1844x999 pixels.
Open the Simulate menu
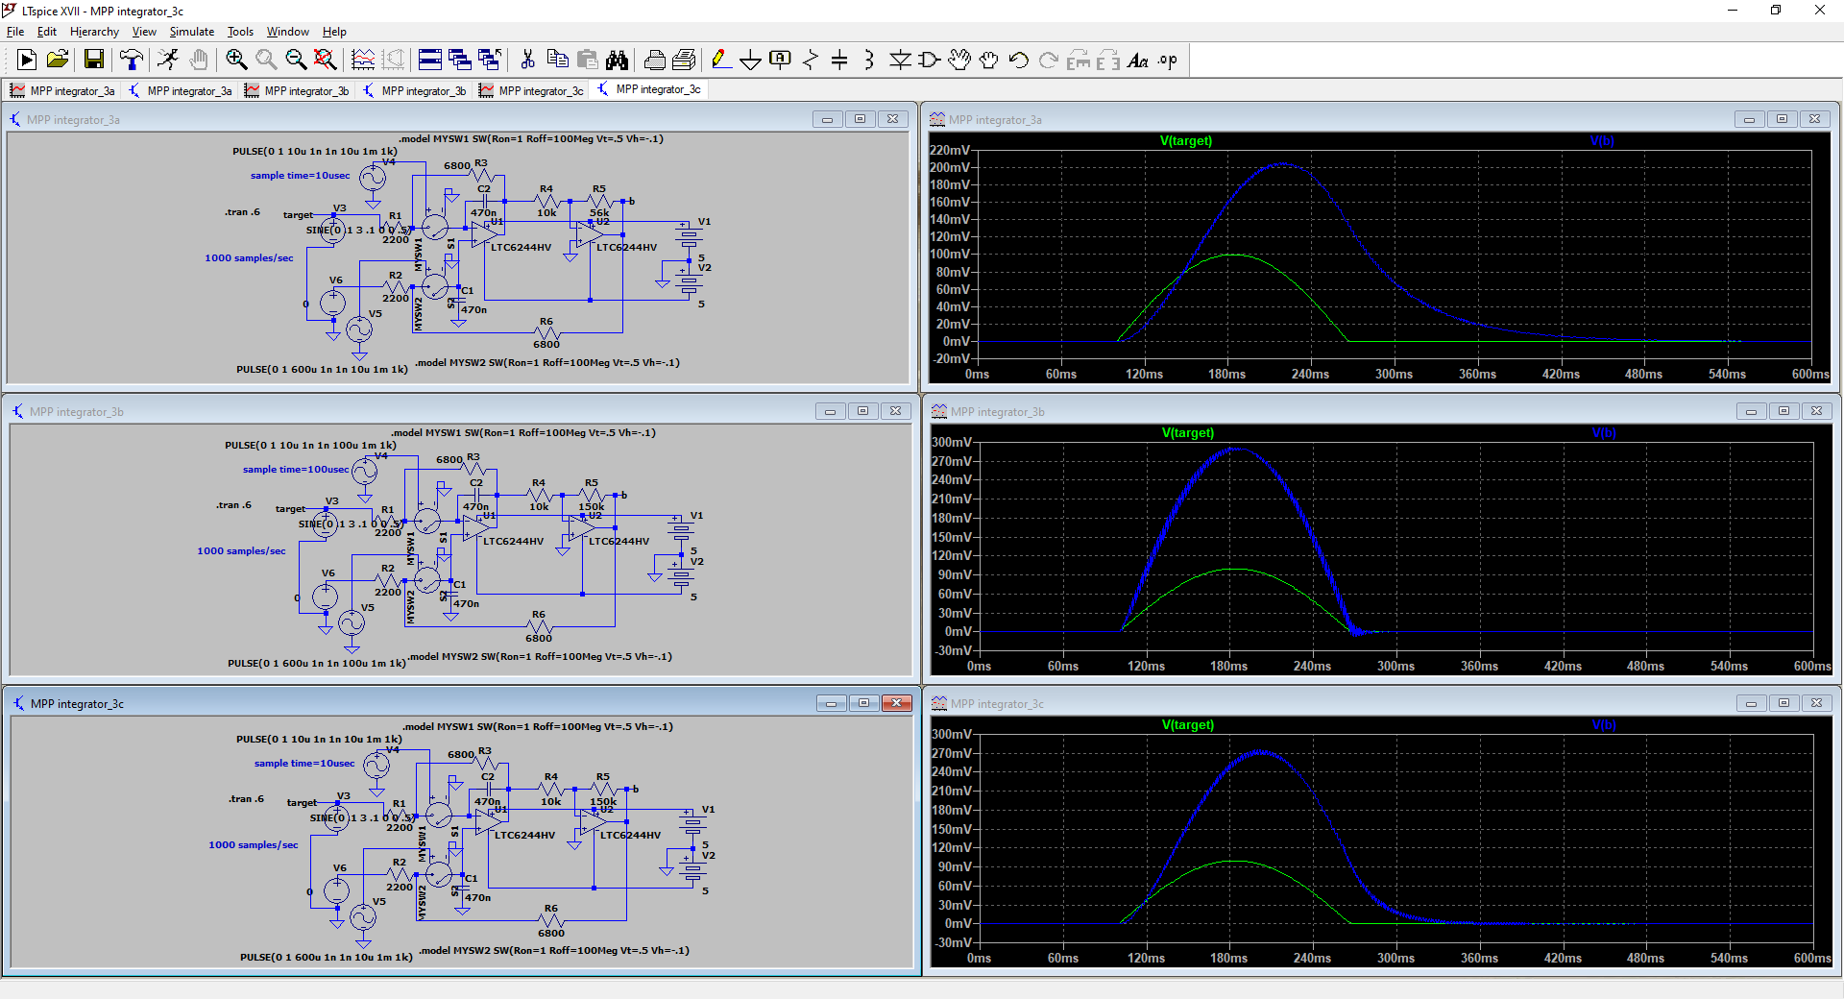pyautogui.click(x=192, y=32)
